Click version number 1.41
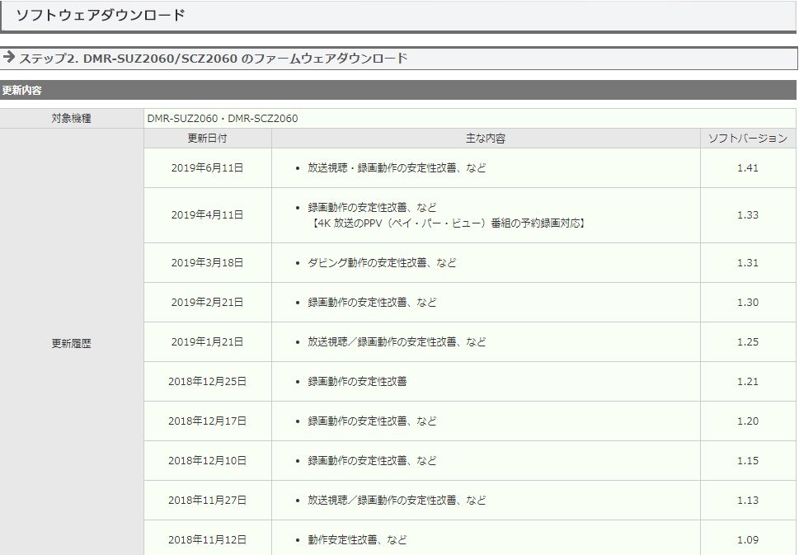Image resolution: width=799 pixels, height=555 pixels. 748,167
